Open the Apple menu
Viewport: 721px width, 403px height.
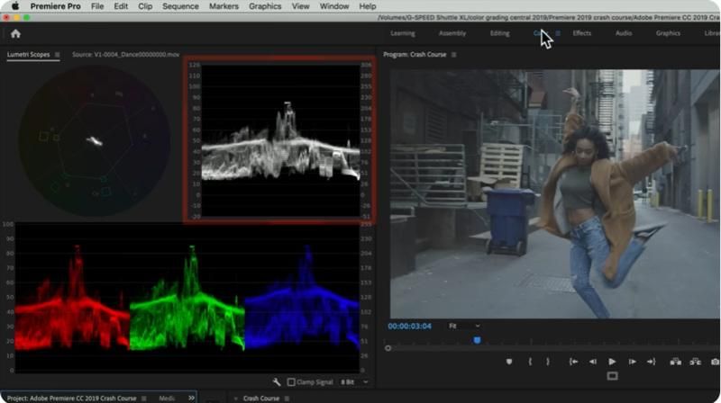15,6
